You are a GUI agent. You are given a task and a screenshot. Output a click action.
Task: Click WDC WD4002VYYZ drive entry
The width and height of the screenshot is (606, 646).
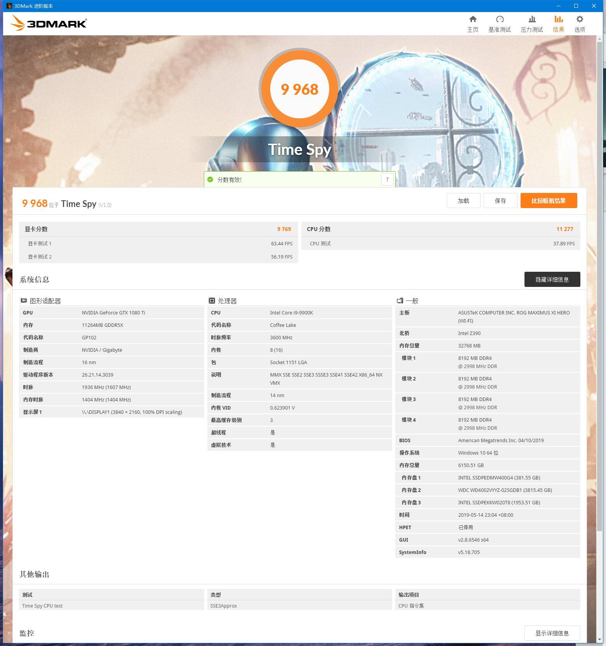tap(505, 490)
